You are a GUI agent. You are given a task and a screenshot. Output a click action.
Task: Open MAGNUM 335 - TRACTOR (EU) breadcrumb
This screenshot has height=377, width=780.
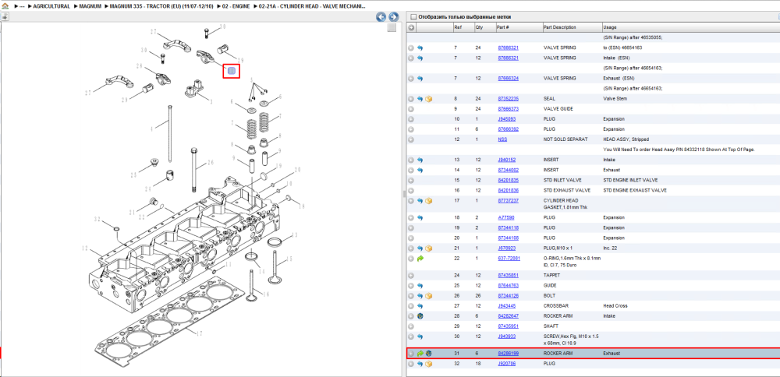(x=163, y=6)
